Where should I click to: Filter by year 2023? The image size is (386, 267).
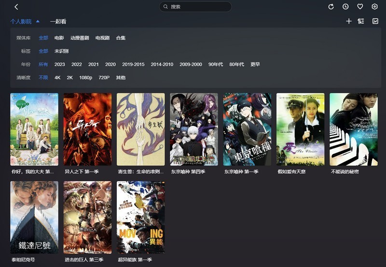click(x=59, y=65)
